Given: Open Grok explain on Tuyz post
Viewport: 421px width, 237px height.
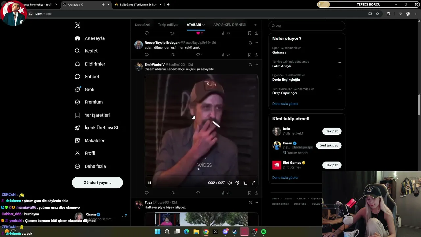Looking at the screenshot, I should pos(250,202).
